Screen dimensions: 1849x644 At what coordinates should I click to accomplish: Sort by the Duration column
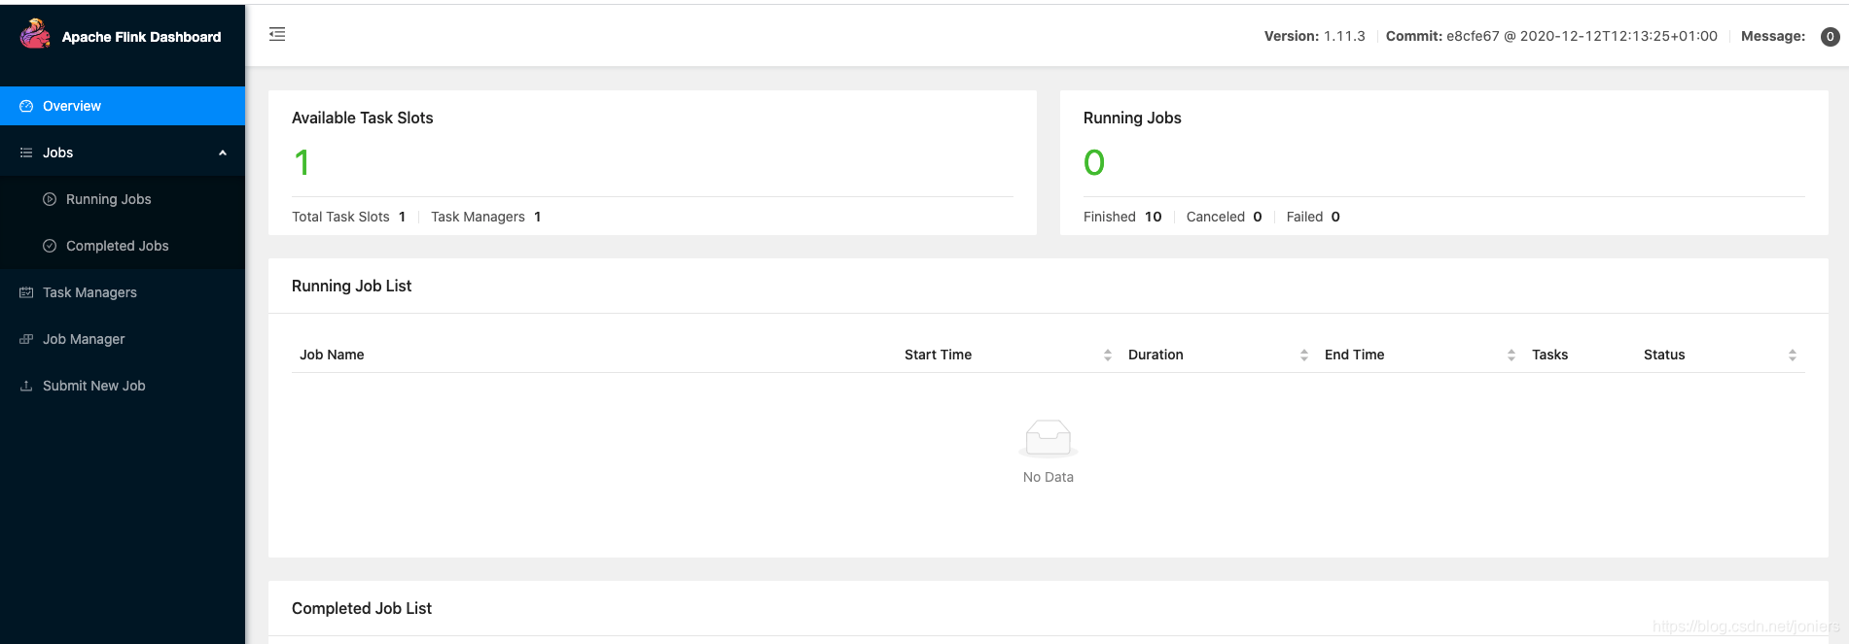click(x=1304, y=355)
